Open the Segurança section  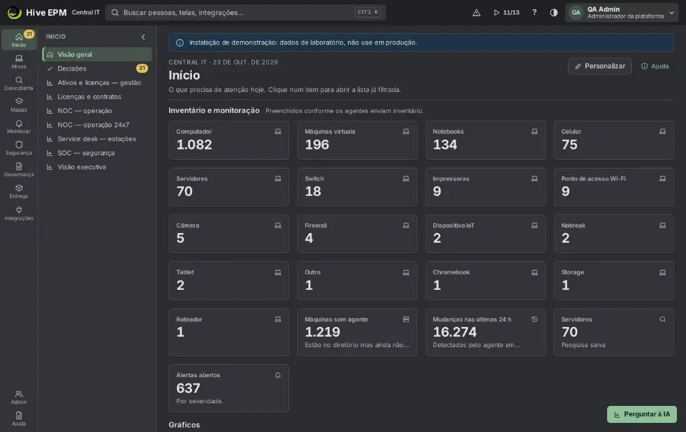[19, 147]
